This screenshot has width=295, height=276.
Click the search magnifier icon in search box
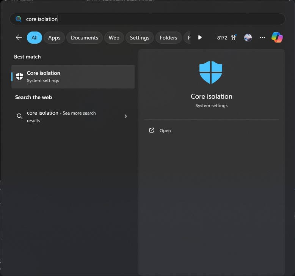pos(19,19)
